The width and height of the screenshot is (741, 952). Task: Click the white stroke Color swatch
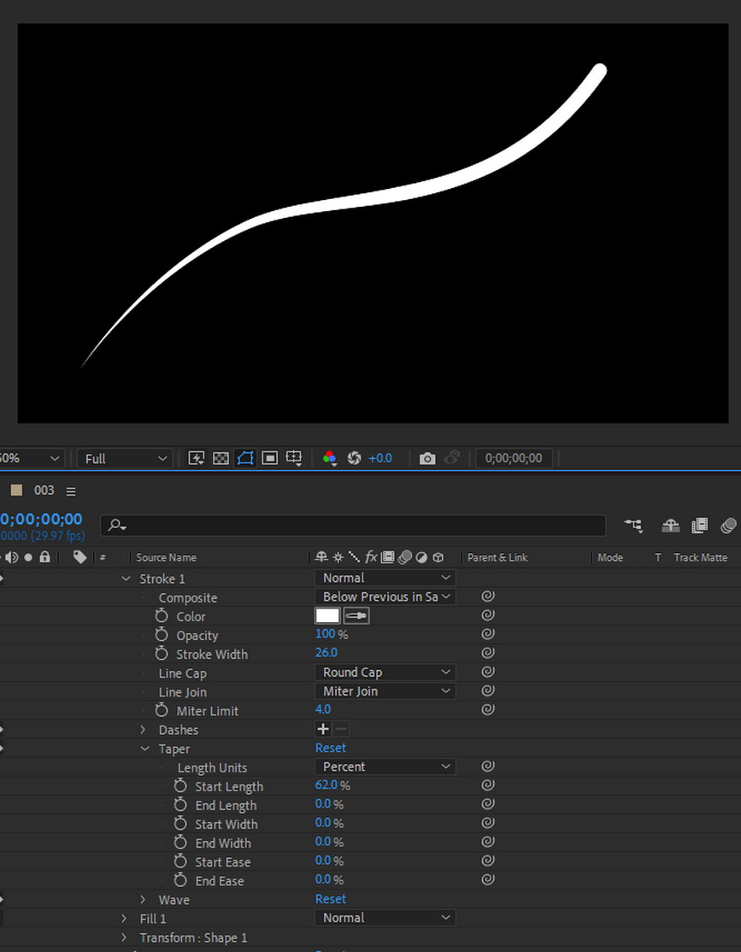point(327,615)
